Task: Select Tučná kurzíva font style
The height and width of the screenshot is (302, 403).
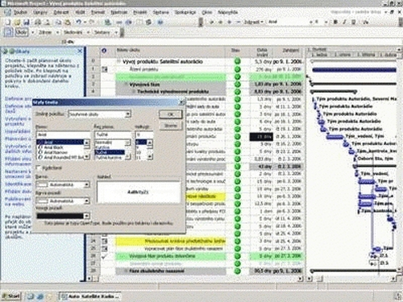Action: (109, 157)
